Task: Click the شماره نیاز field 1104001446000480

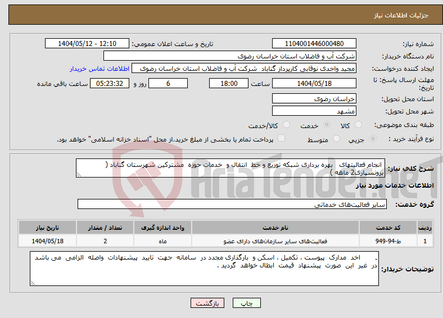Action: tap(314, 43)
